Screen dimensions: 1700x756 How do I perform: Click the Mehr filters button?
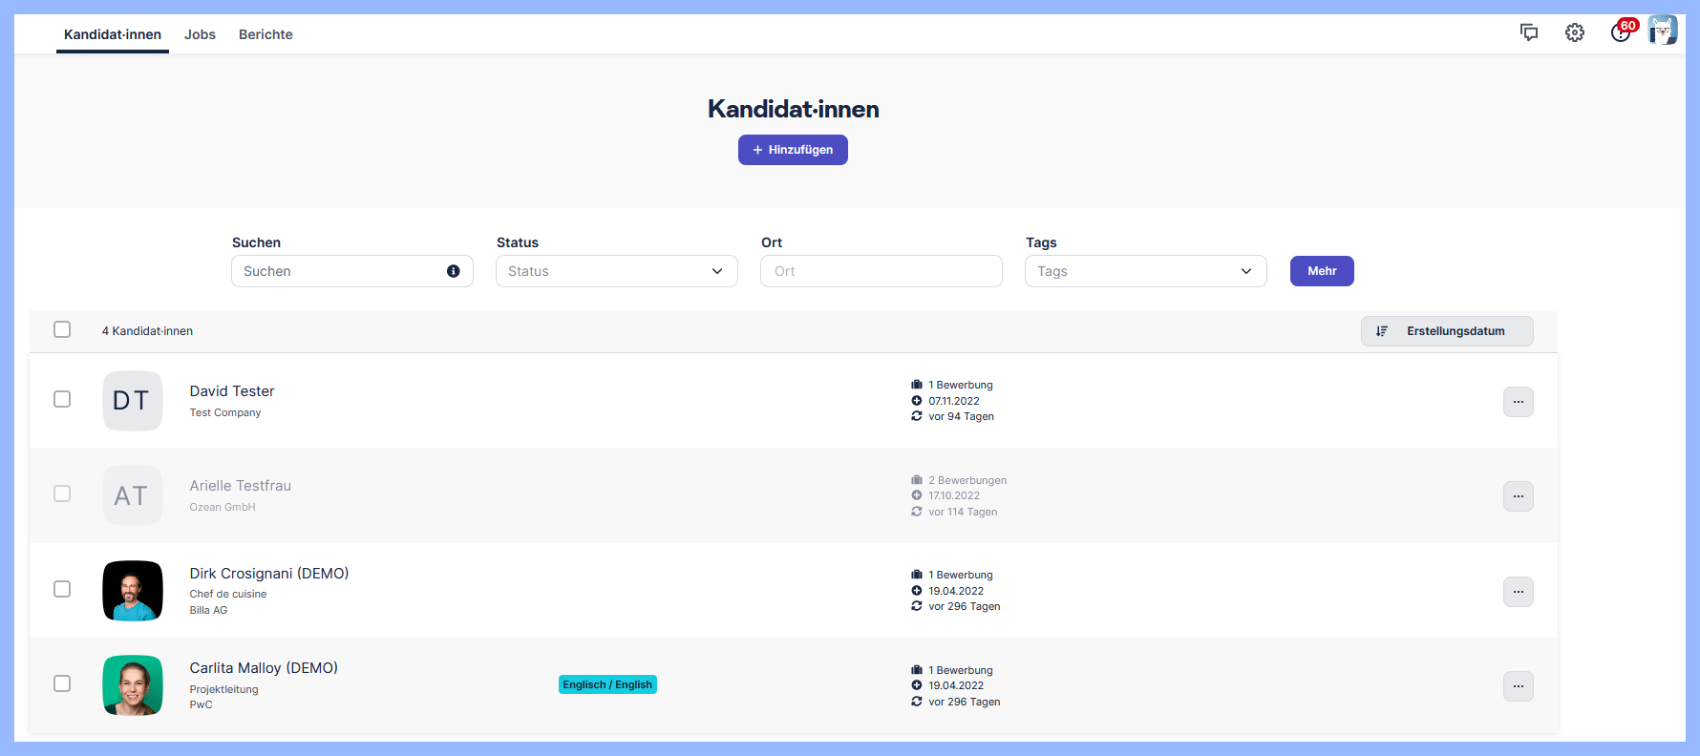point(1321,271)
